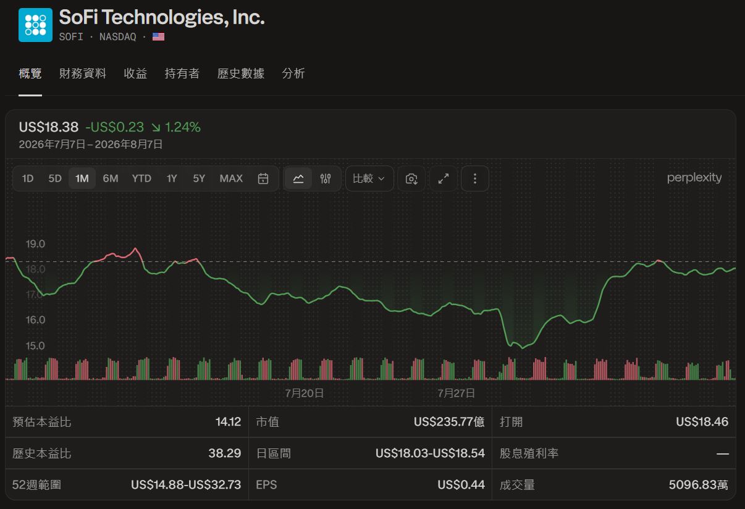Select the MAX time range
Viewport: 745px width, 509px height.
click(x=232, y=179)
